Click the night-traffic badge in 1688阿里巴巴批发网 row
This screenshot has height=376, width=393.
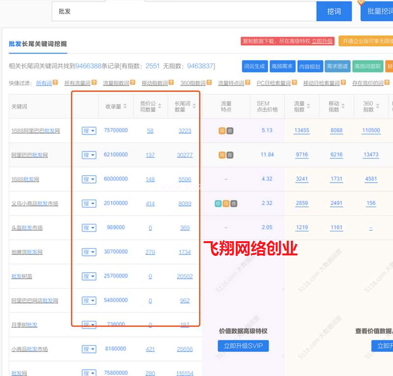coord(230,131)
